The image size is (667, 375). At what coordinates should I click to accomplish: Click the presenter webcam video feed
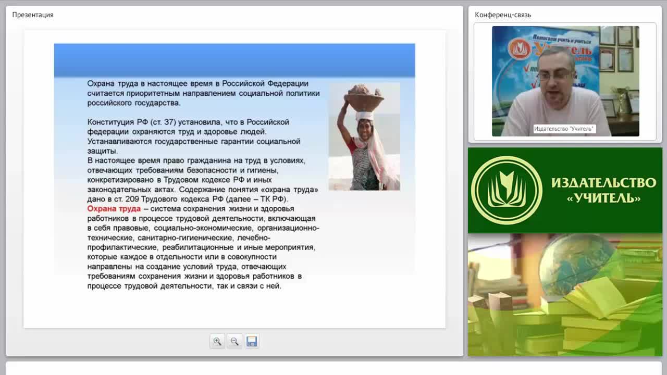tap(565, 81)
